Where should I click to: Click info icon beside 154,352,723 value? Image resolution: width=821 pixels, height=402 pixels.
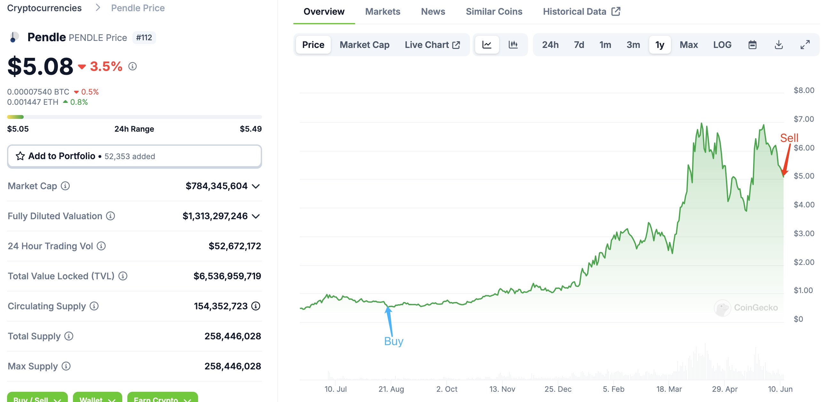pos(256,306)
